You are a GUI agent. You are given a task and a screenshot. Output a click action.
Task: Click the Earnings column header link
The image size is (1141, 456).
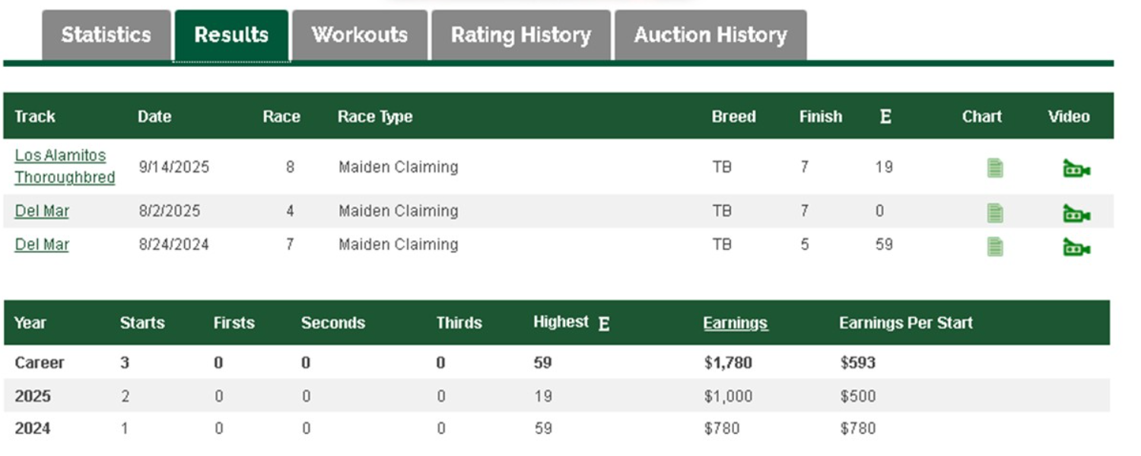736,323
